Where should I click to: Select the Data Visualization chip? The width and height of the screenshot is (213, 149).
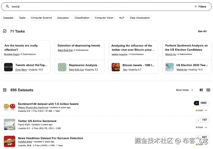coord(140,18)
